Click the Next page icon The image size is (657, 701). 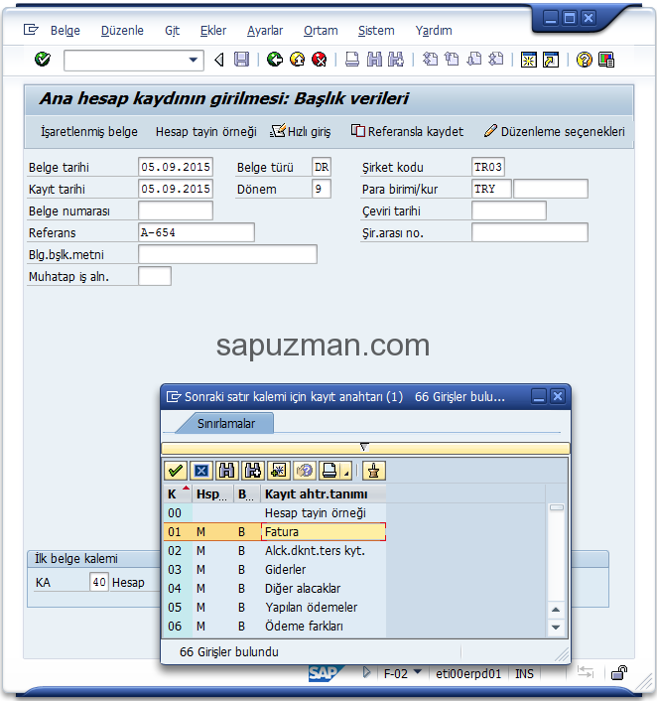click(474, 60)
